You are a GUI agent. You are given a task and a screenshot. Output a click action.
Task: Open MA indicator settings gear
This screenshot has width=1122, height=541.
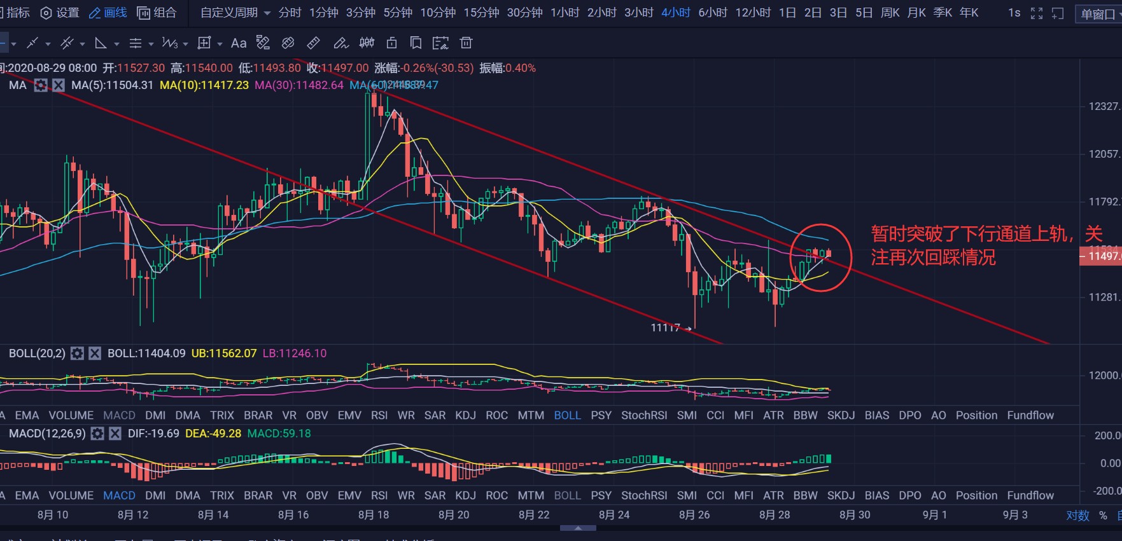coord(41,85)
